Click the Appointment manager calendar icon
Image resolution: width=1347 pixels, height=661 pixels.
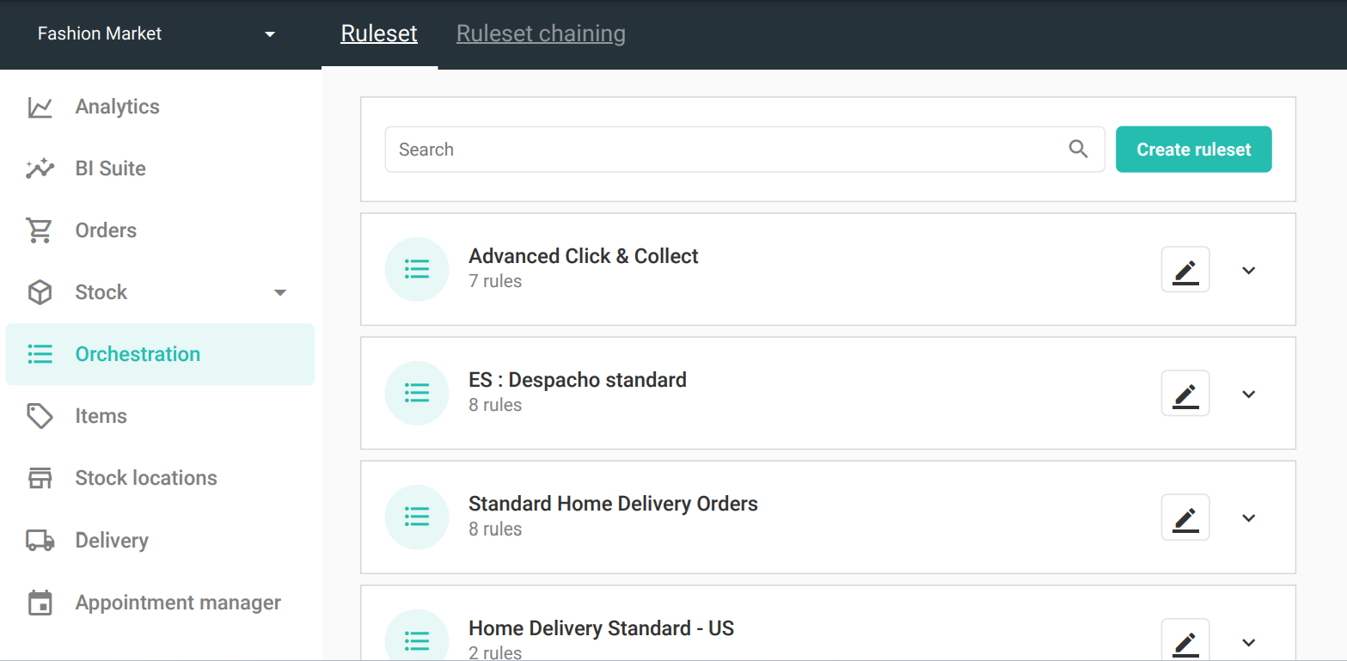(40, 603)
